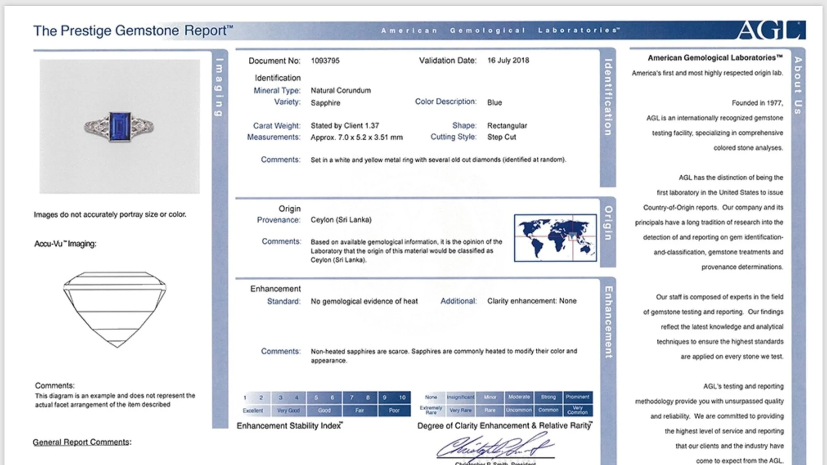Select the vertical Imaging tab
The width and height of the screenshot is (827, 465).
tap(219, 87)
